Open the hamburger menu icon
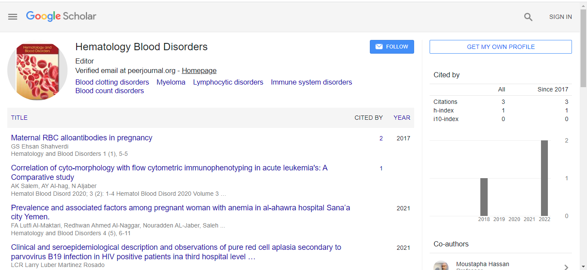This screenshot has height=270, width=587. click(13, 17)
